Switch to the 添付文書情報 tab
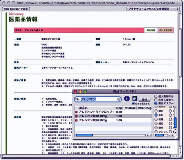The height and width of the screenshot is (160, 184). pyautogui.click(x=166, y=30)
